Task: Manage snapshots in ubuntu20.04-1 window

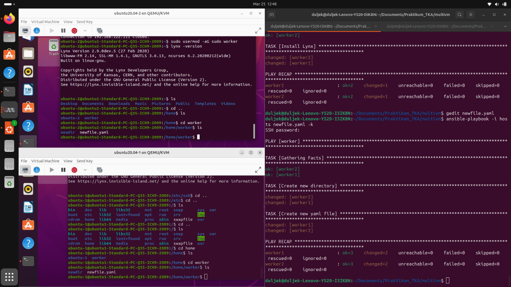Action: [x=99, y=170]
